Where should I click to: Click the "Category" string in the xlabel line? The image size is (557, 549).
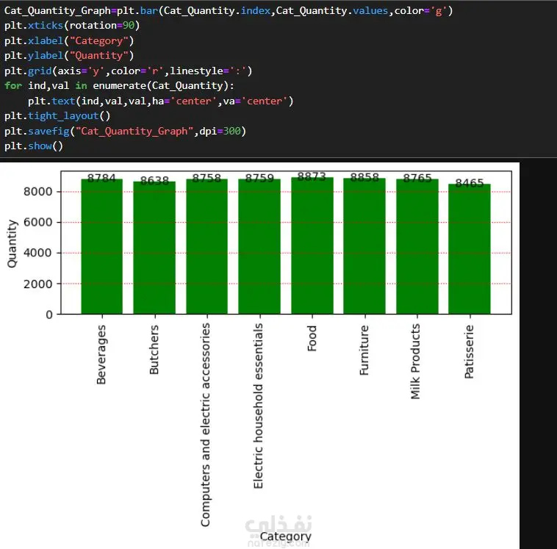point(98,41)
